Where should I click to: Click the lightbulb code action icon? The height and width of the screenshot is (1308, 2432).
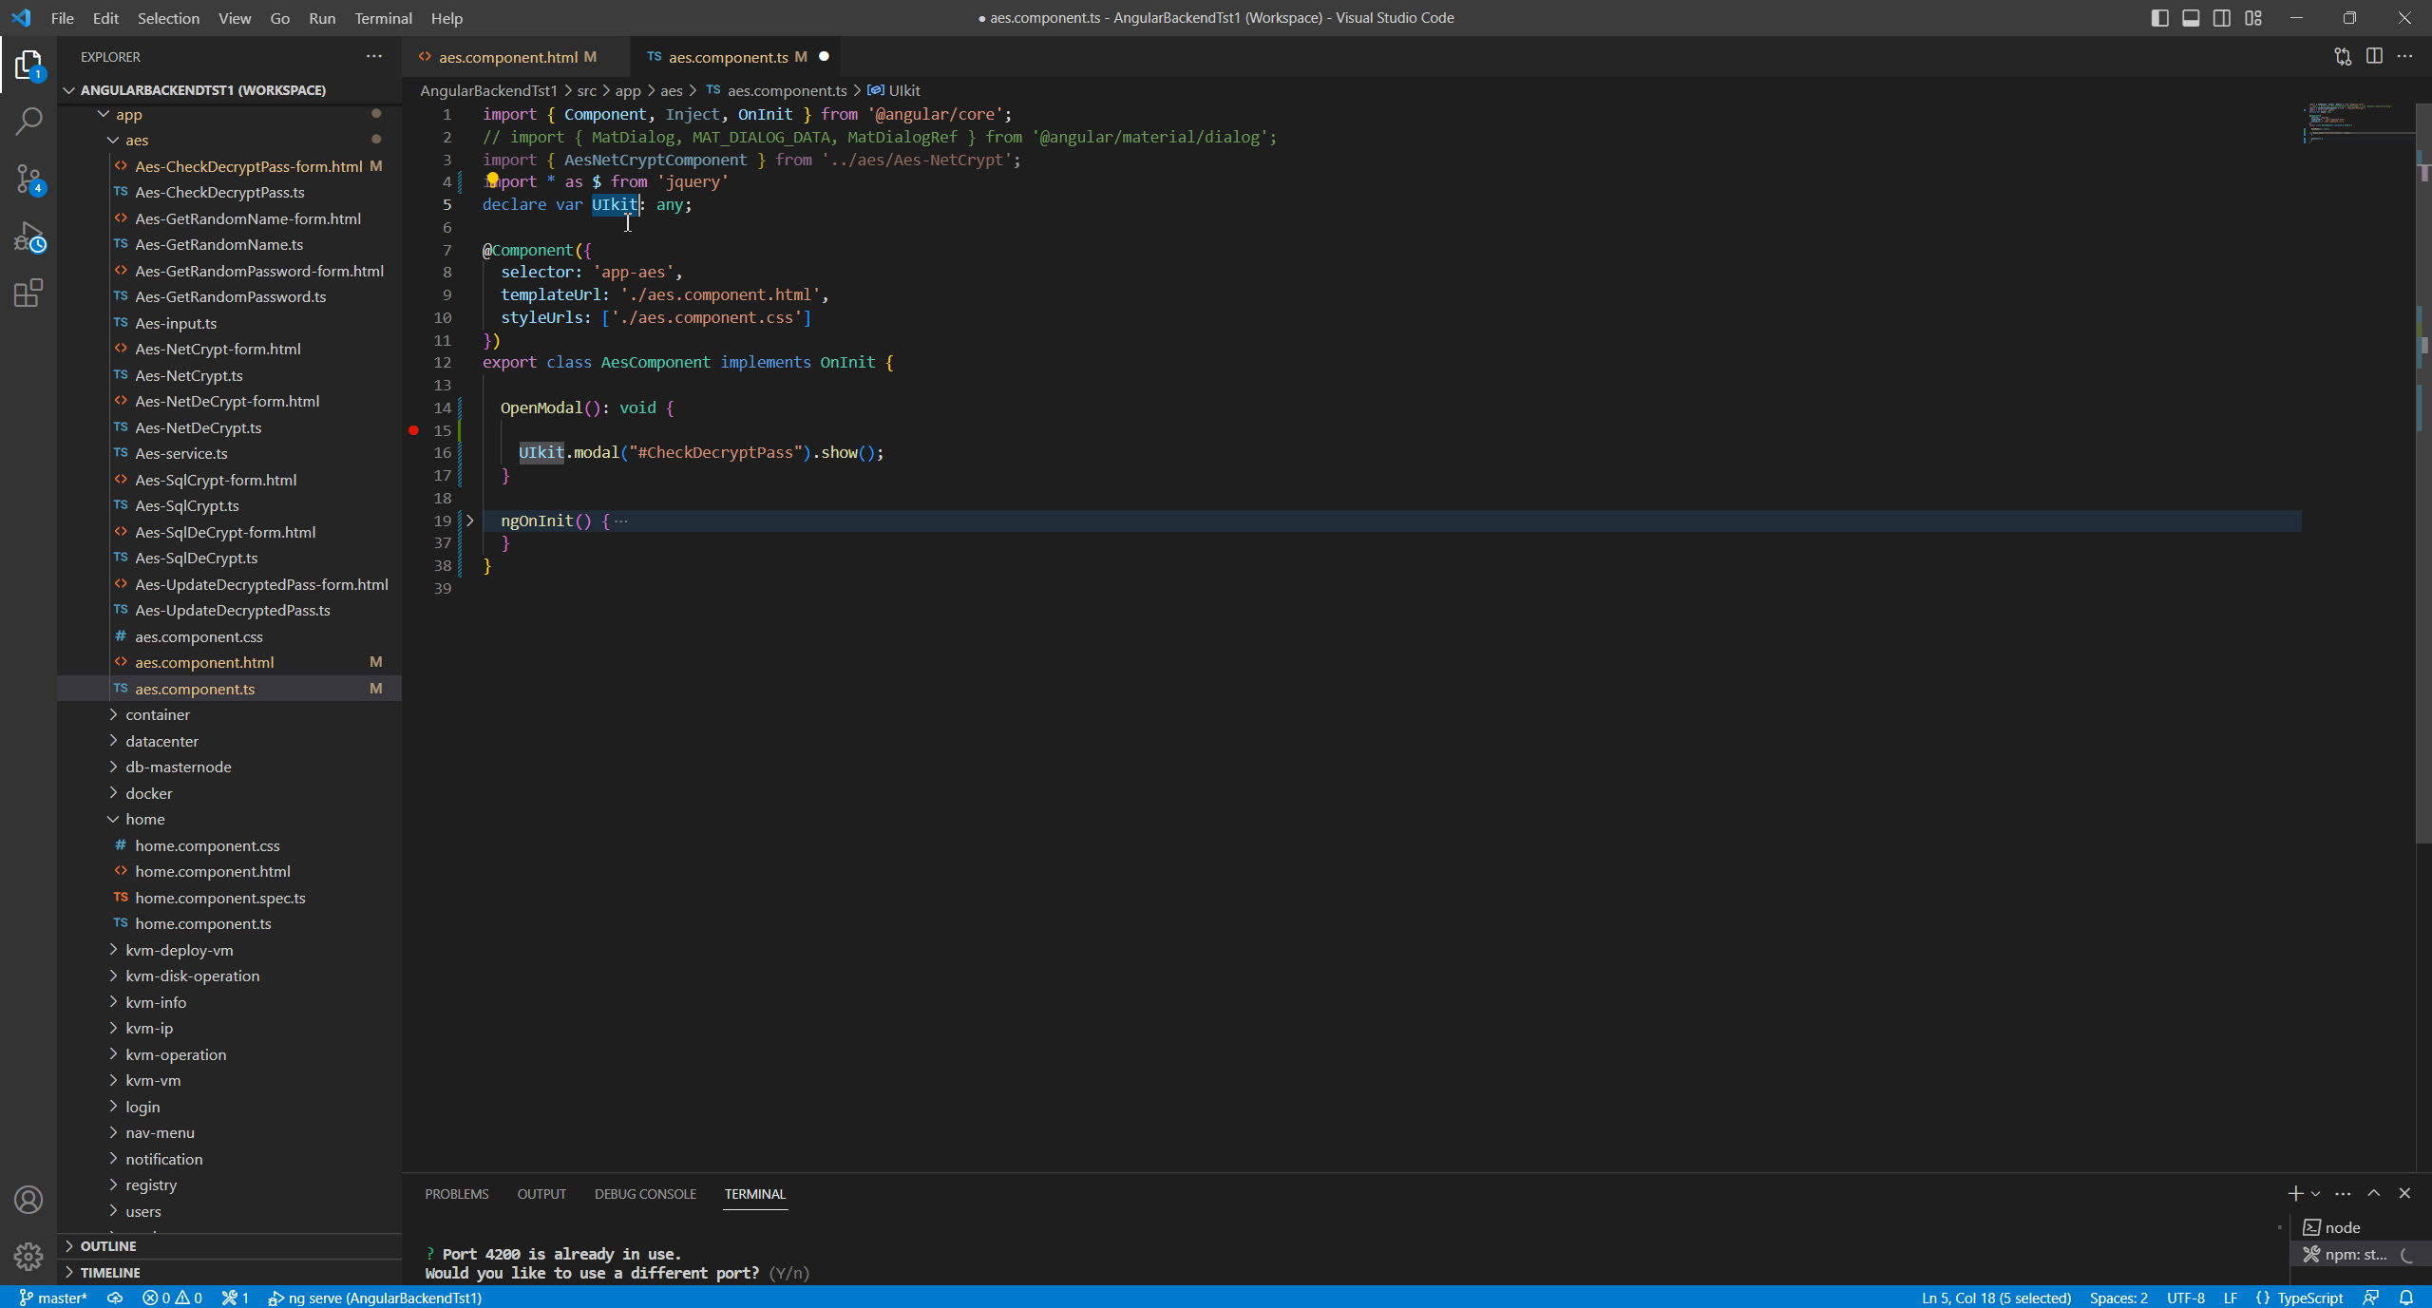coord(492,179)
